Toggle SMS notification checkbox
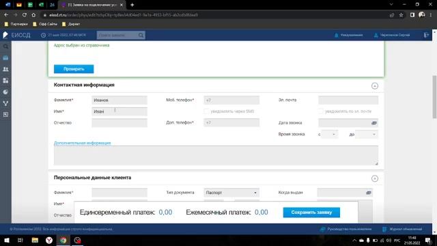 (x=206, y=111)
